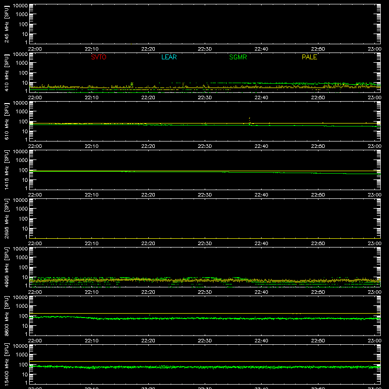Screen dimensions: 389x389
Task: Click 22:10 tick label under 610 MHz panel
Action: pos(91,146)
